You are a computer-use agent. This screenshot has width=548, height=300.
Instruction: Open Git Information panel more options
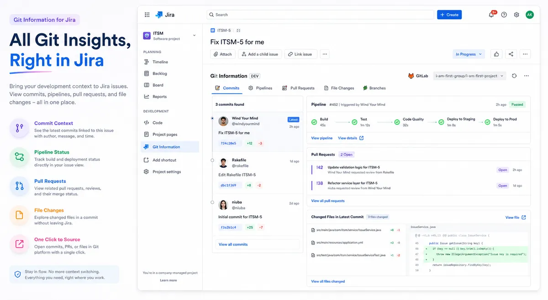(x=527, y=76)
